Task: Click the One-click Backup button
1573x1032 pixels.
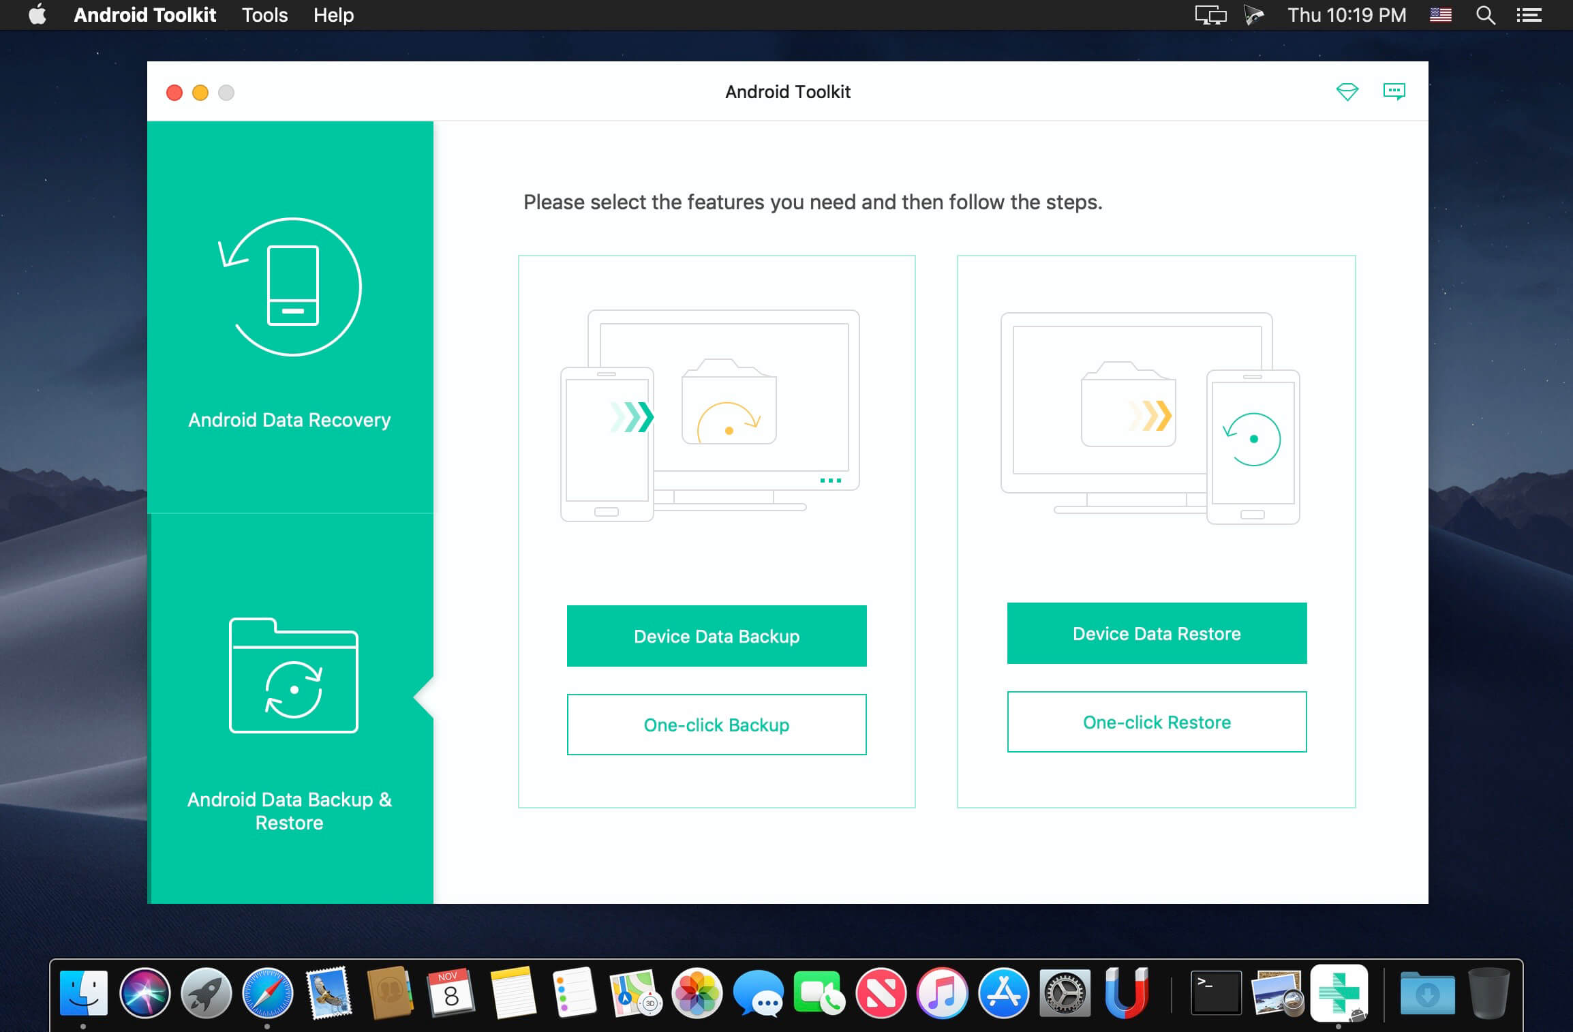Action: pyautogui.click(x=716, y=725)
